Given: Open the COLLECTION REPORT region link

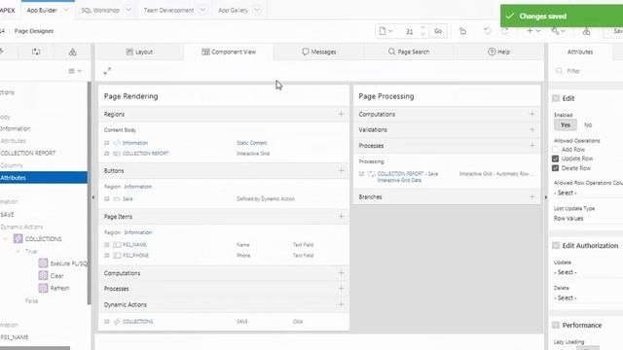Looking at the screenshot, I should tap(146, 154).
